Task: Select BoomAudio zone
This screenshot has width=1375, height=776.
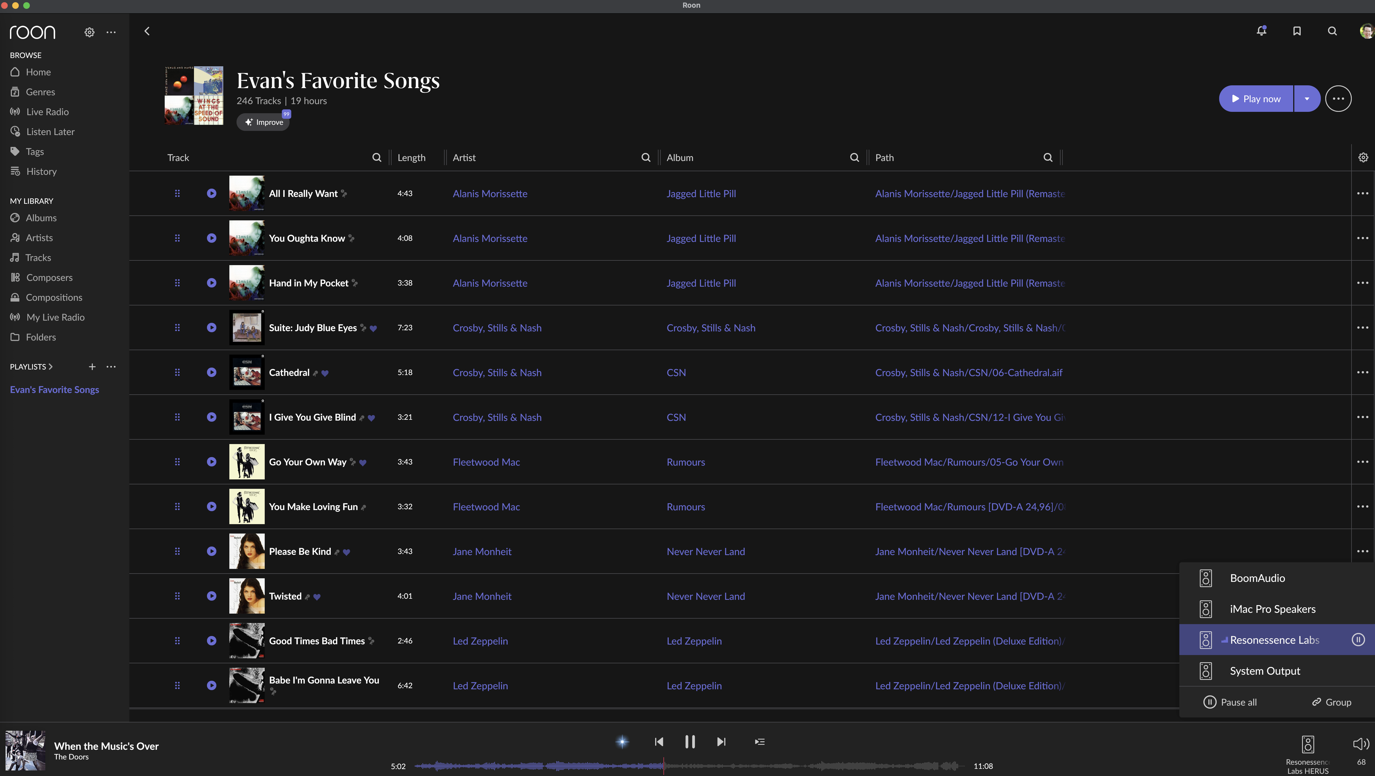Action: pos(1277,578)
